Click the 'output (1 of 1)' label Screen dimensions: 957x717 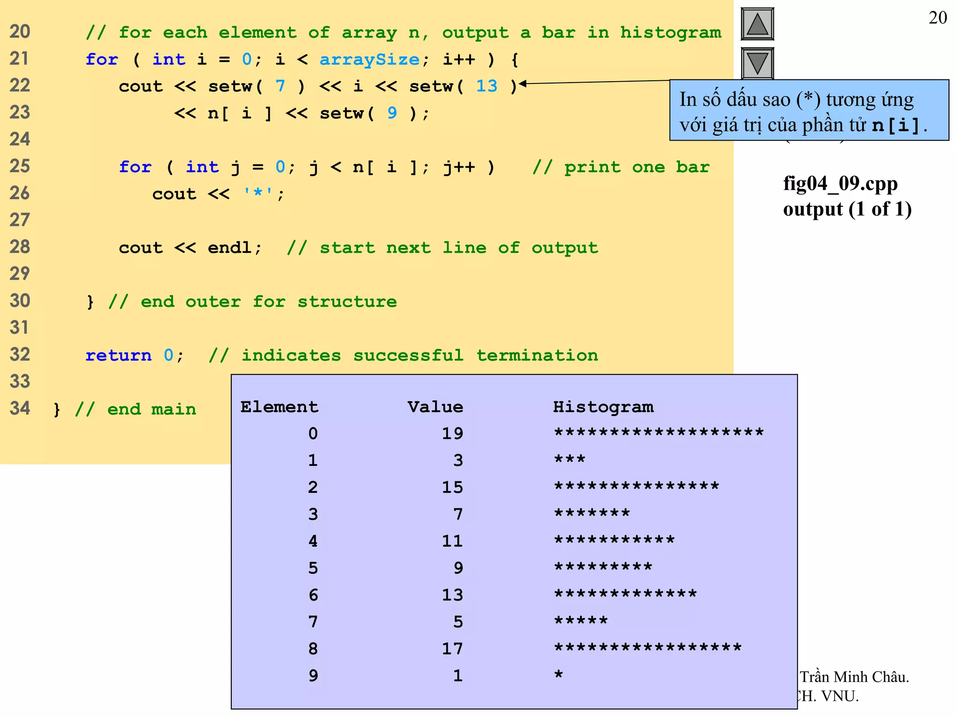click(x=847, y=209)
